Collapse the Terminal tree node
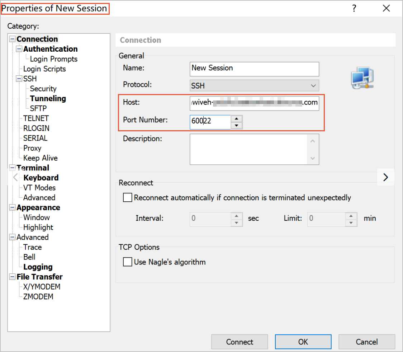The height and width of the screenshot is (352, 403). click(12, 168)
